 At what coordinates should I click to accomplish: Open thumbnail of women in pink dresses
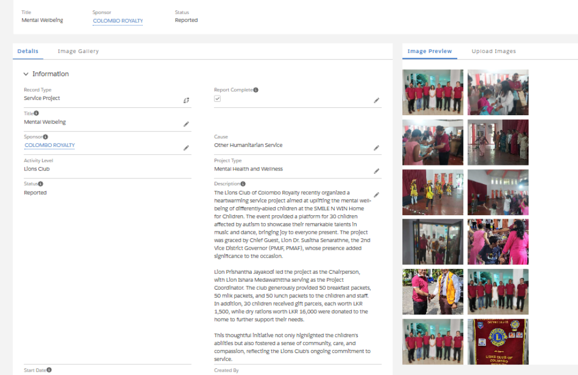[498, 242]
